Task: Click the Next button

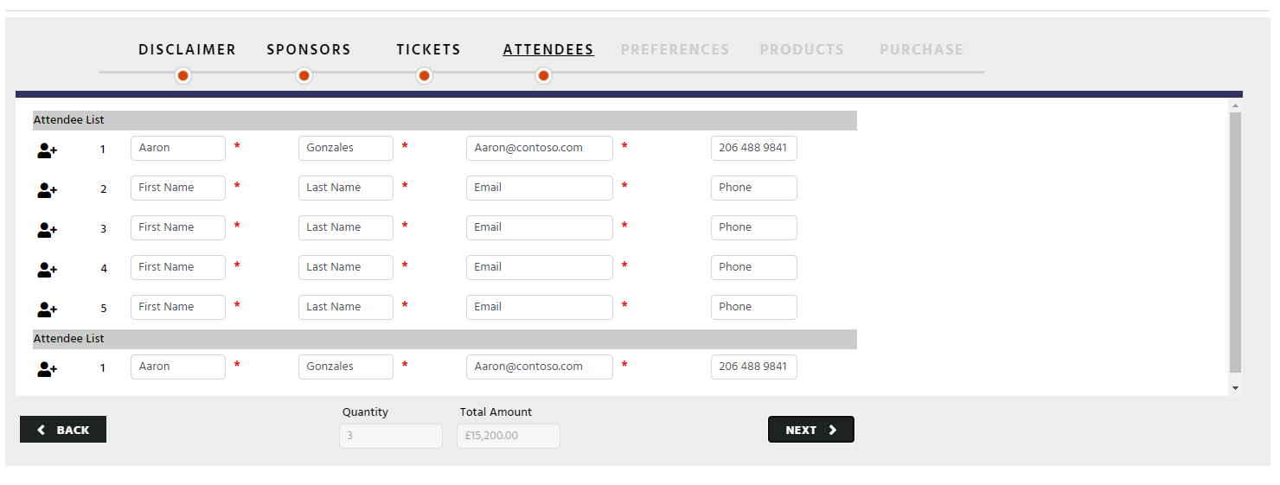Action: 811,430
